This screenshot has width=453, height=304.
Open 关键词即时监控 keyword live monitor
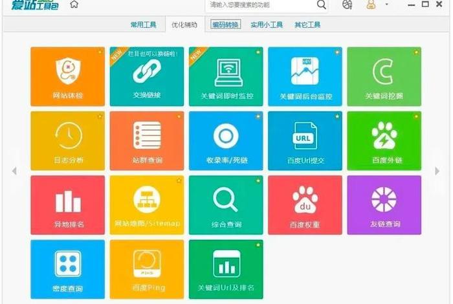click(226, 76)
